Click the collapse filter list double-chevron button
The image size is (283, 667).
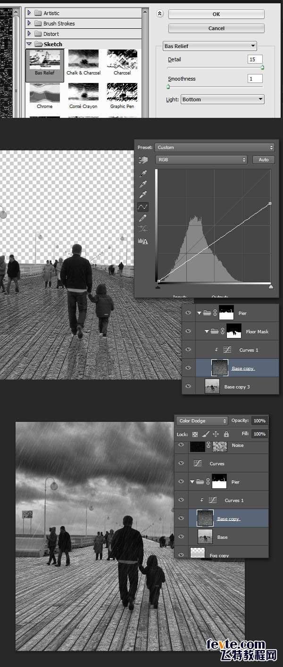tap(159, 14)
